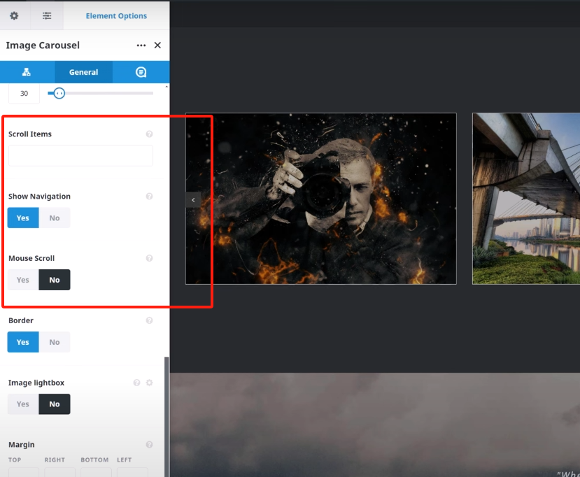Enable Mouse Scroll with Yes

coord(23,280)
